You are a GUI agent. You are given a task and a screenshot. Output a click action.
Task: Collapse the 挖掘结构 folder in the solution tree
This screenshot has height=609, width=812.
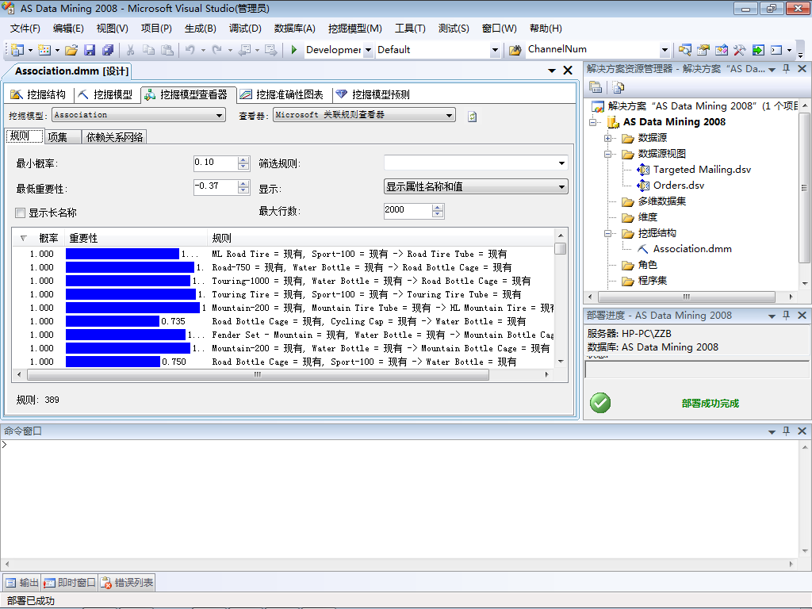click(607, 234)
